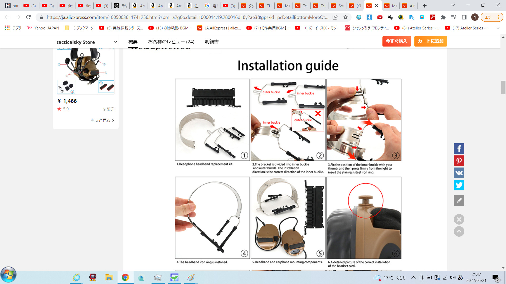Tweet this page with Twitter icon
Screen dimensions: 506x284
click(459, 185)
